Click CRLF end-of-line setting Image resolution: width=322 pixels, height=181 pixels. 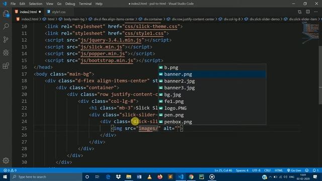click(x=267, y=170)
